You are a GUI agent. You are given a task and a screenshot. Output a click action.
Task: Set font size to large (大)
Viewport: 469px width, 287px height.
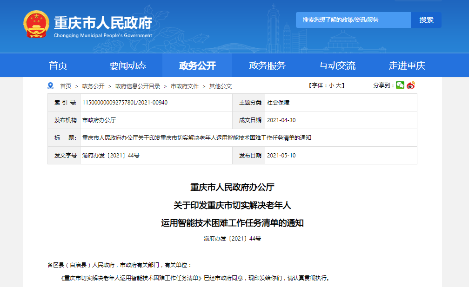click(x=339, y=85)
